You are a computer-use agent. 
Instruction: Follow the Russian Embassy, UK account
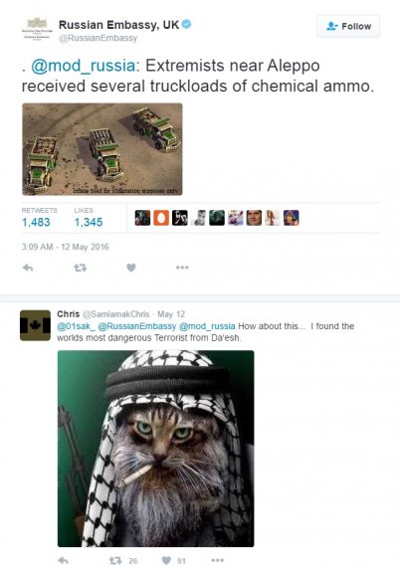click(x=348, y=27)
